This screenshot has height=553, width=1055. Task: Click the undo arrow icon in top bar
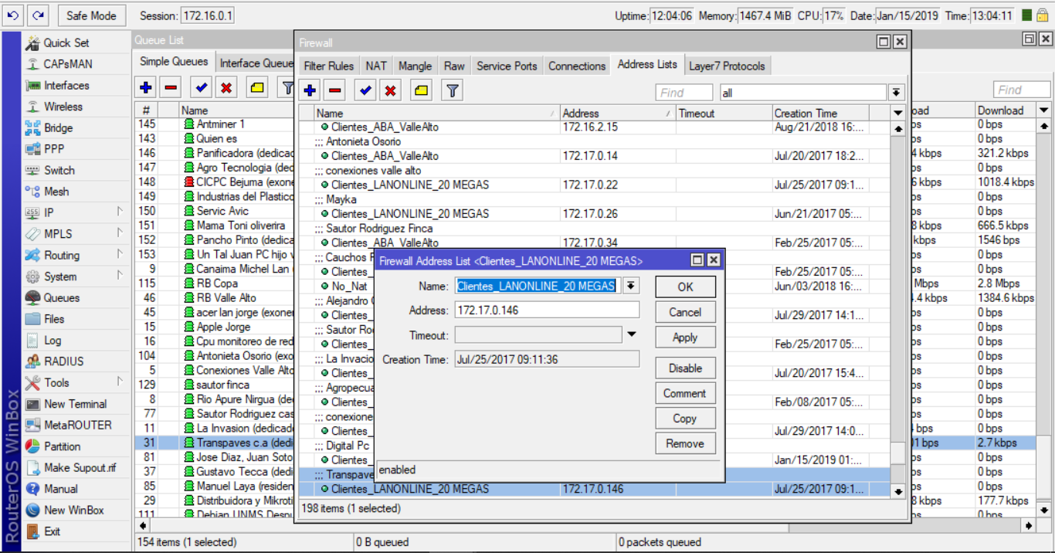pyautogui.click(x=12, y=15)
